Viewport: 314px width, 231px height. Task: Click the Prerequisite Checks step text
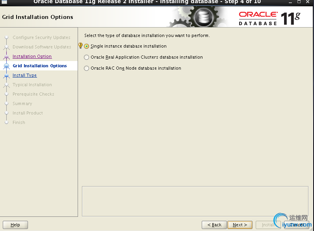(x=33, y=94)
